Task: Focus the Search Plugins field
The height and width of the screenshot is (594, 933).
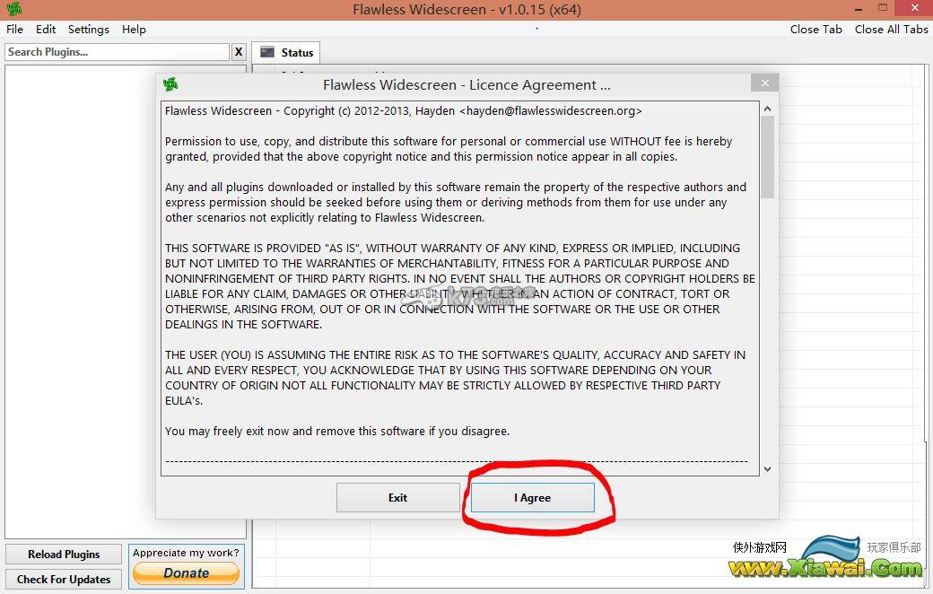Action: pyautogui.click(x=118, y=52)
